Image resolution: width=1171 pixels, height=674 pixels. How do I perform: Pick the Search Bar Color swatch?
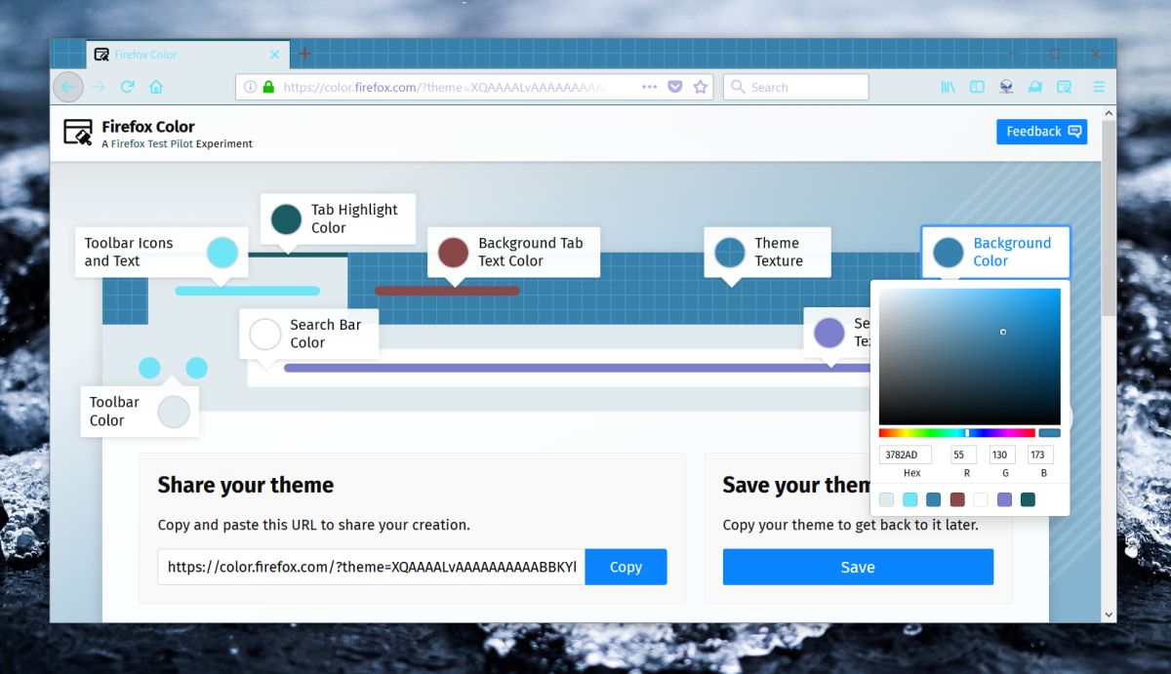265,334
